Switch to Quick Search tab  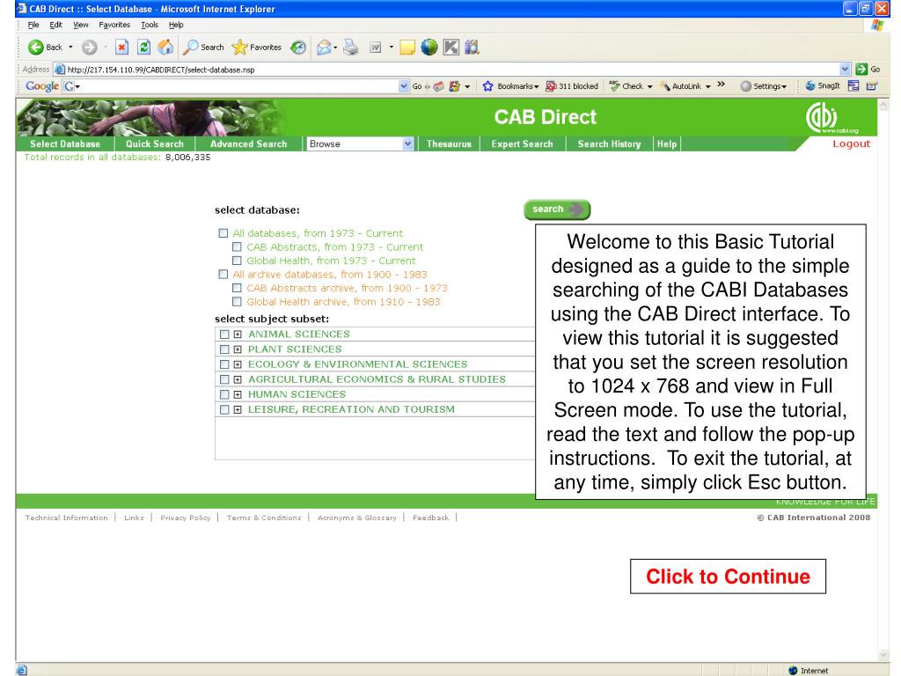[x=155, y=144]
